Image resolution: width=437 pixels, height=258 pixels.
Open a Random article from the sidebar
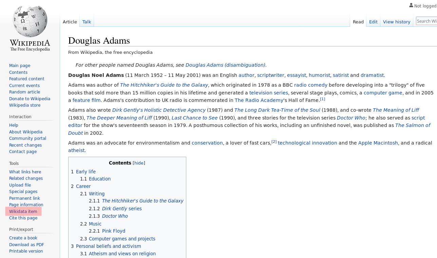(24, 91)
